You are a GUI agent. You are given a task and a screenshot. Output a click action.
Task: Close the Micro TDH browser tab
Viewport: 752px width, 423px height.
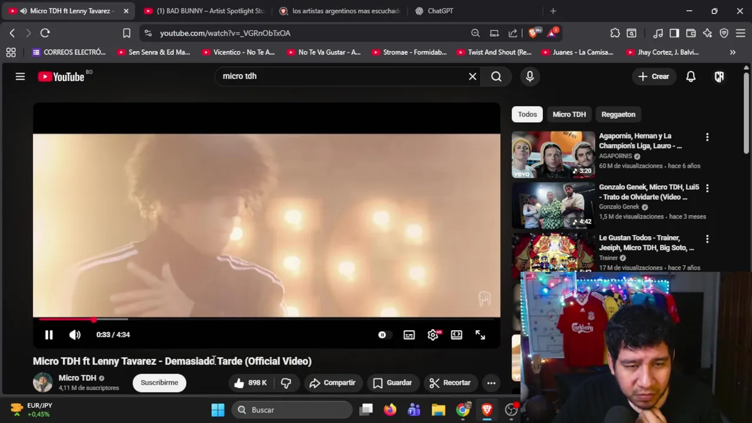tap(126, 11)
